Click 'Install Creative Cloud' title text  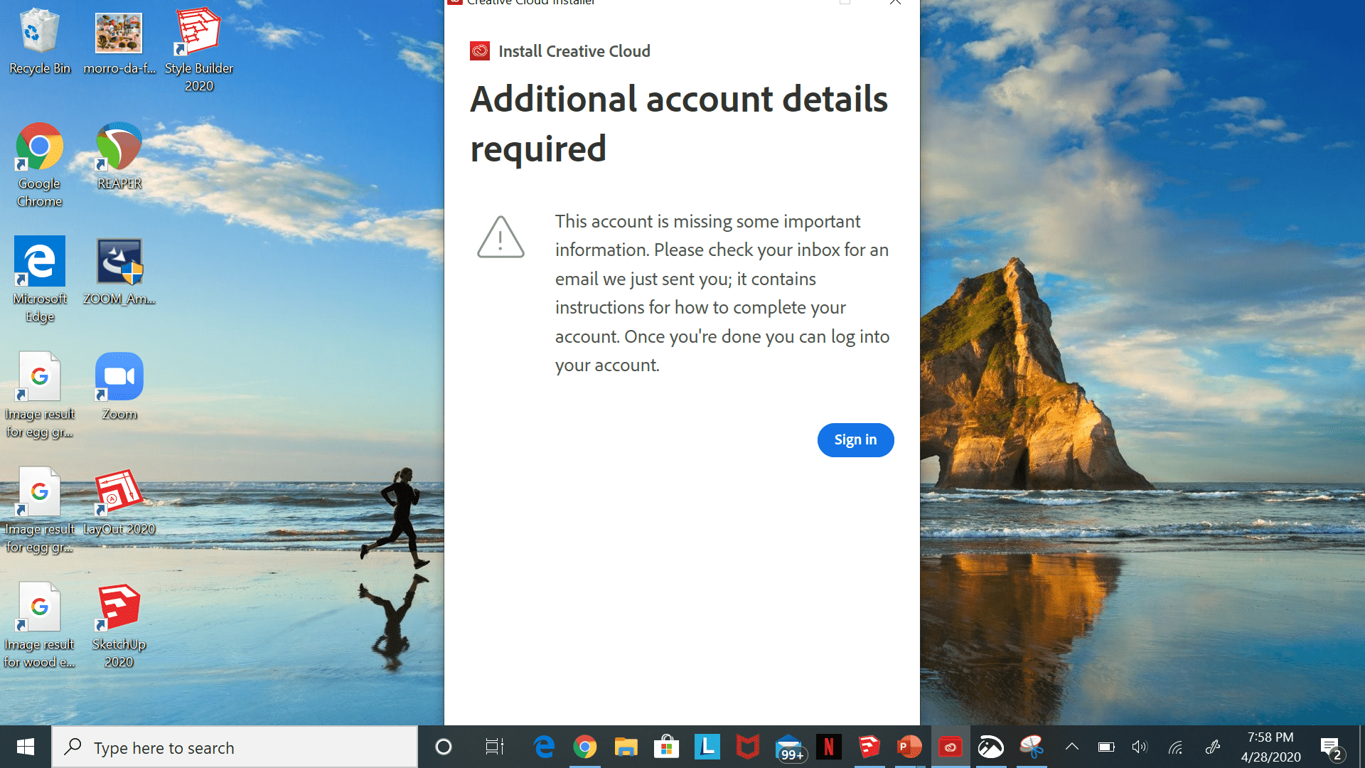pyautogui.click(x=574, y=51)
